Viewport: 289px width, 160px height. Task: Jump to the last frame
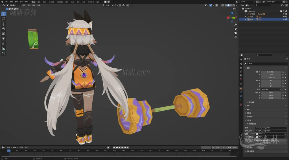coord(128,148)
